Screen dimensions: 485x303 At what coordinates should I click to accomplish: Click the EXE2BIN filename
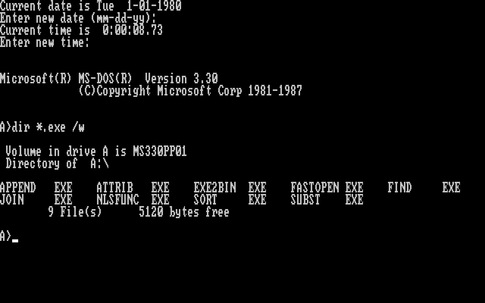pyautogui.click(x=215, y=188)
